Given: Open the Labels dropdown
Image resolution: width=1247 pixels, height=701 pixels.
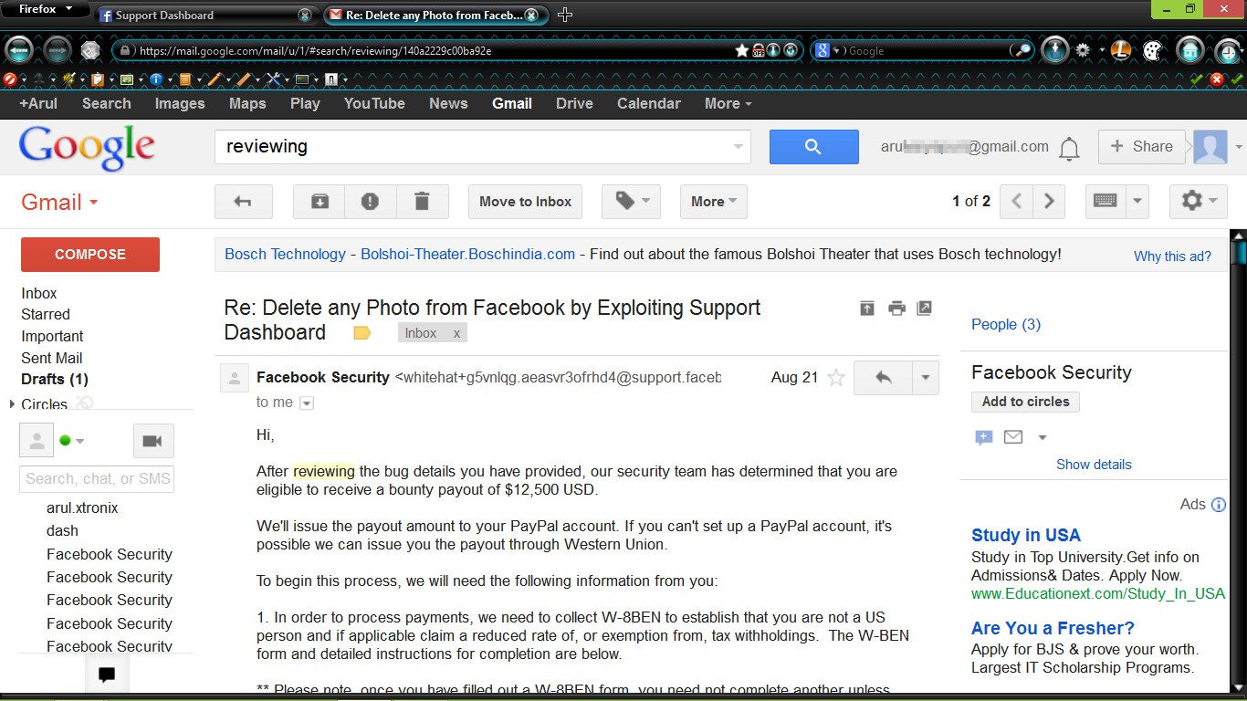Looking at the screenshot, I should pyautogui.click(x=631, y=202).
